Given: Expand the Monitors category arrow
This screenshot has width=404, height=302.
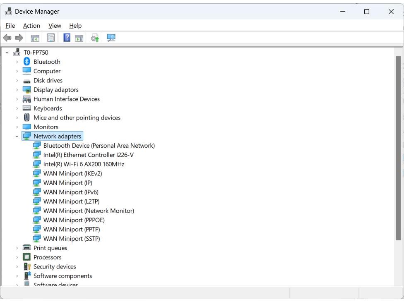Looking at the screenshot, I should 17,127.
